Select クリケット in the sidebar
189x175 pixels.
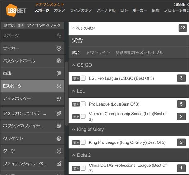pyautogui.click(x=32, y=138)
